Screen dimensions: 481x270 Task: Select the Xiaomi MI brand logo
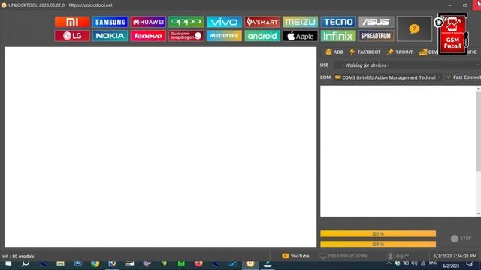(72, 22)
